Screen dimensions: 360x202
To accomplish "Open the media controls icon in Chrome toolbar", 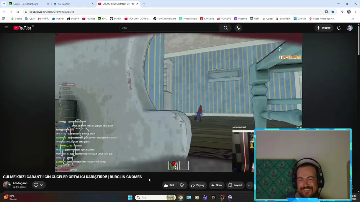I will [x=342, y=12].
